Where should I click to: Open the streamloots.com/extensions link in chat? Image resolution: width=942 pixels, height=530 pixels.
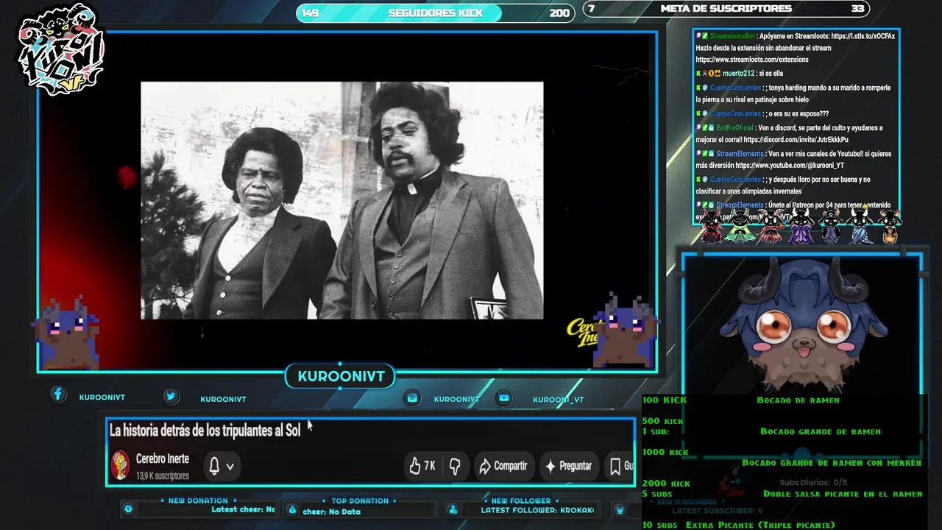[752, 60]
